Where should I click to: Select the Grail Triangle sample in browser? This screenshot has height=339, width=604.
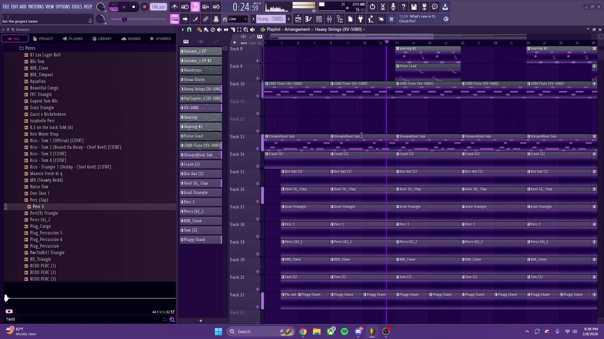click(x=42, y=108)
